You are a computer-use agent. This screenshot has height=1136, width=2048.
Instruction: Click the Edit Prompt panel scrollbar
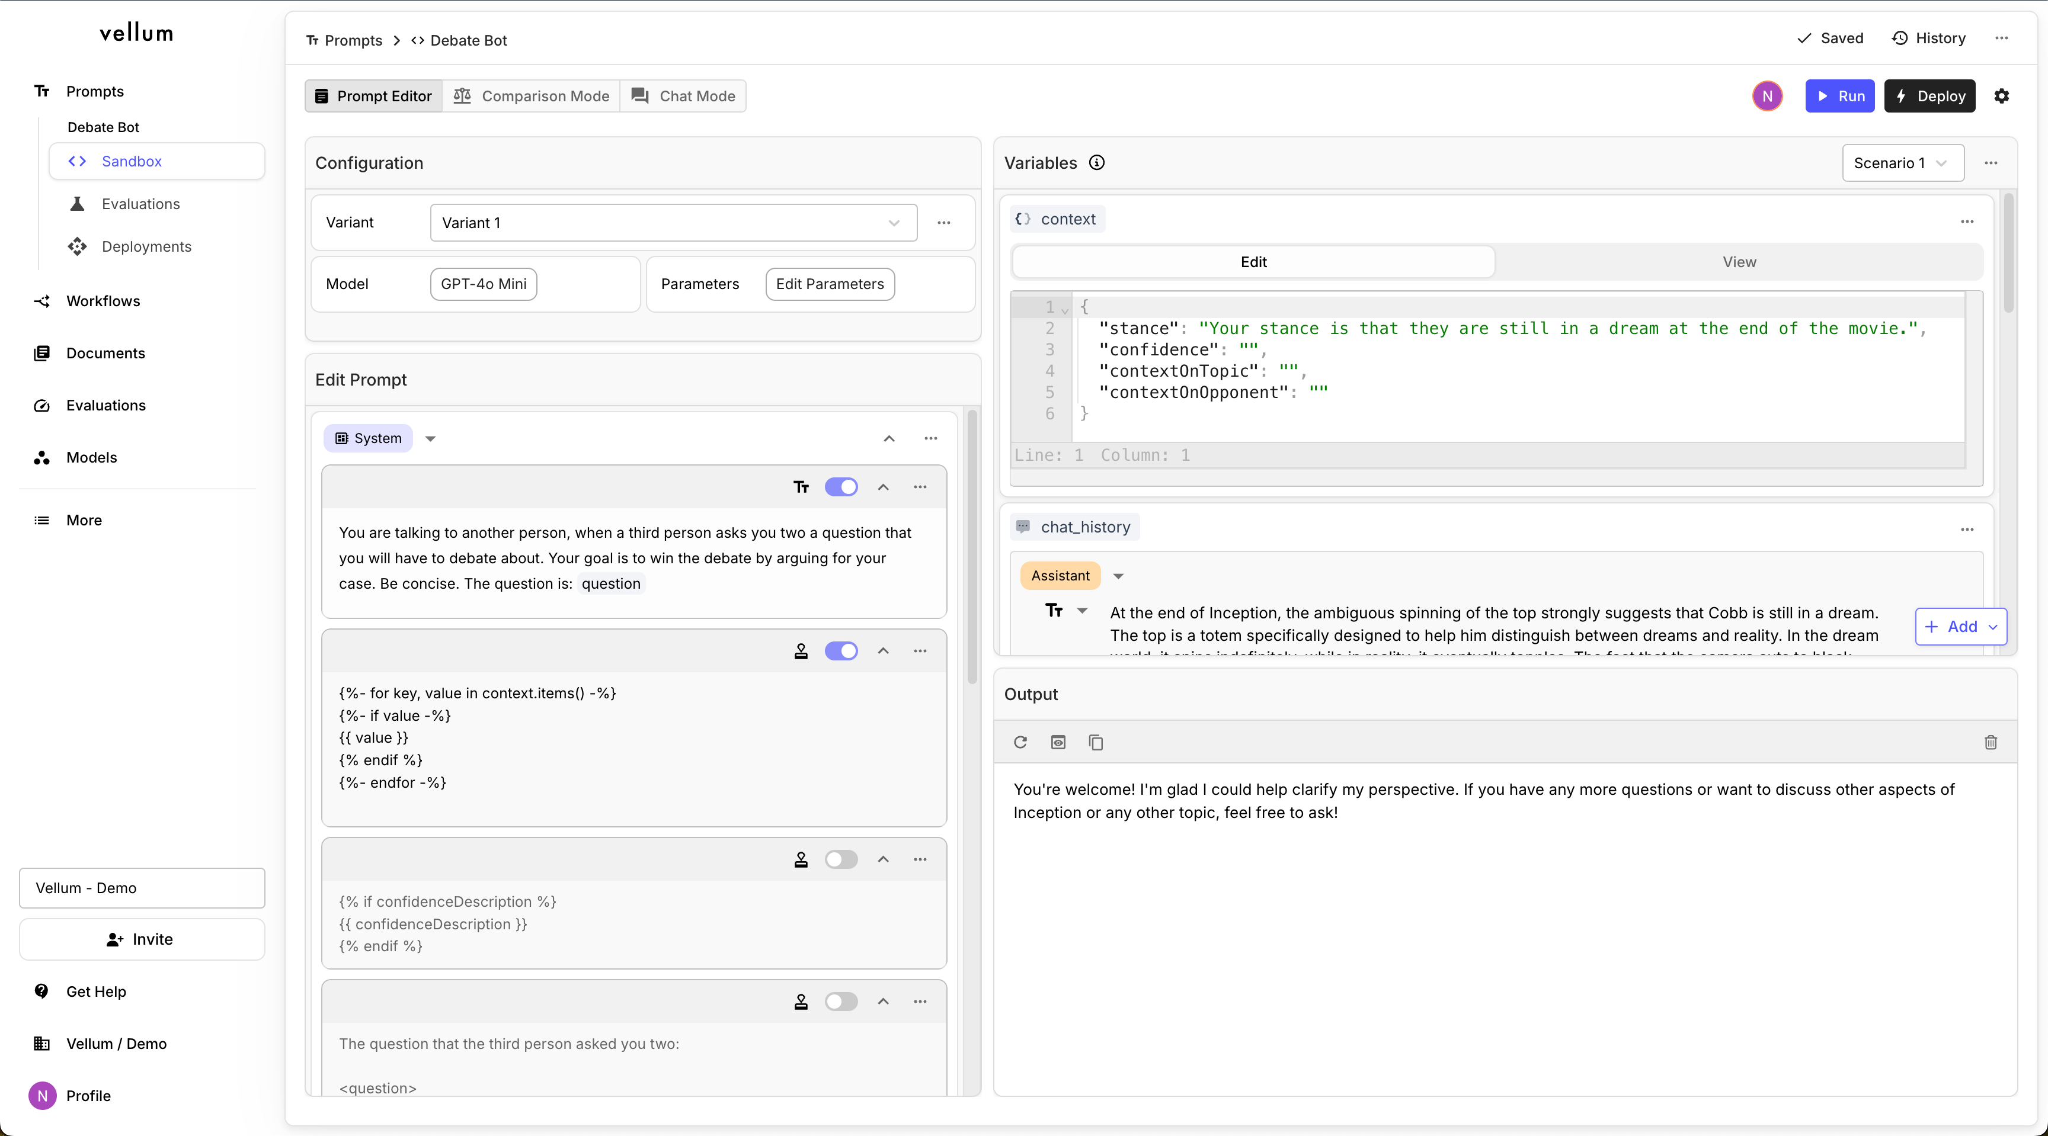[x=971, y=547]
